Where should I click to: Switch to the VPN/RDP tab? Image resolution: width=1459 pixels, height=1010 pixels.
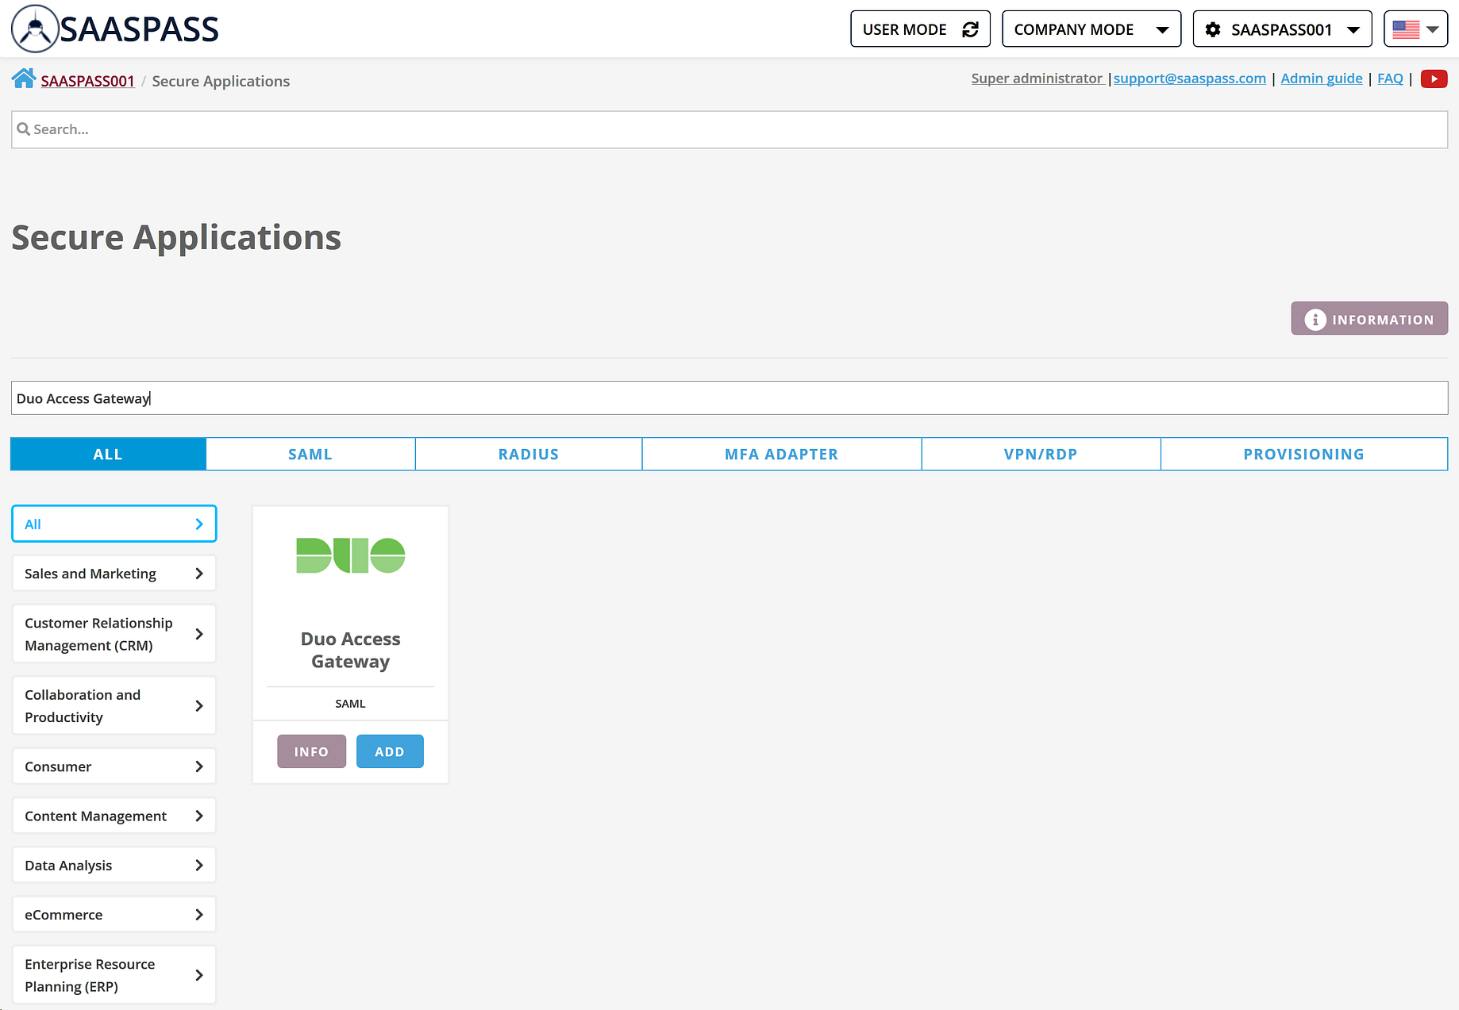coord(1041,454)
